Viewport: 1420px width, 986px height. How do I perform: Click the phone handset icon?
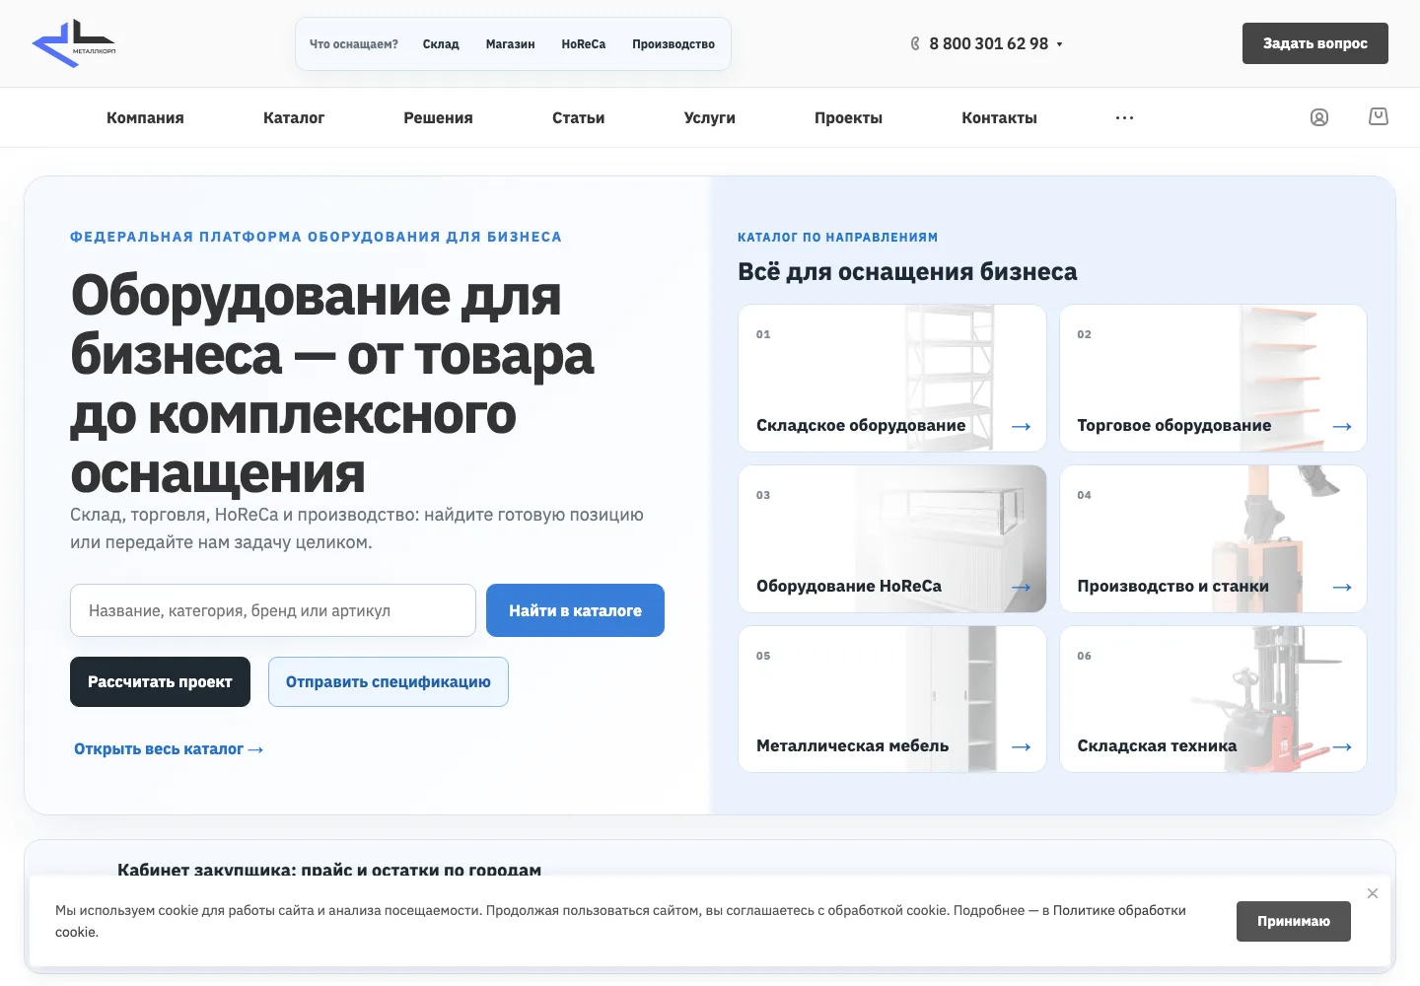915,43
